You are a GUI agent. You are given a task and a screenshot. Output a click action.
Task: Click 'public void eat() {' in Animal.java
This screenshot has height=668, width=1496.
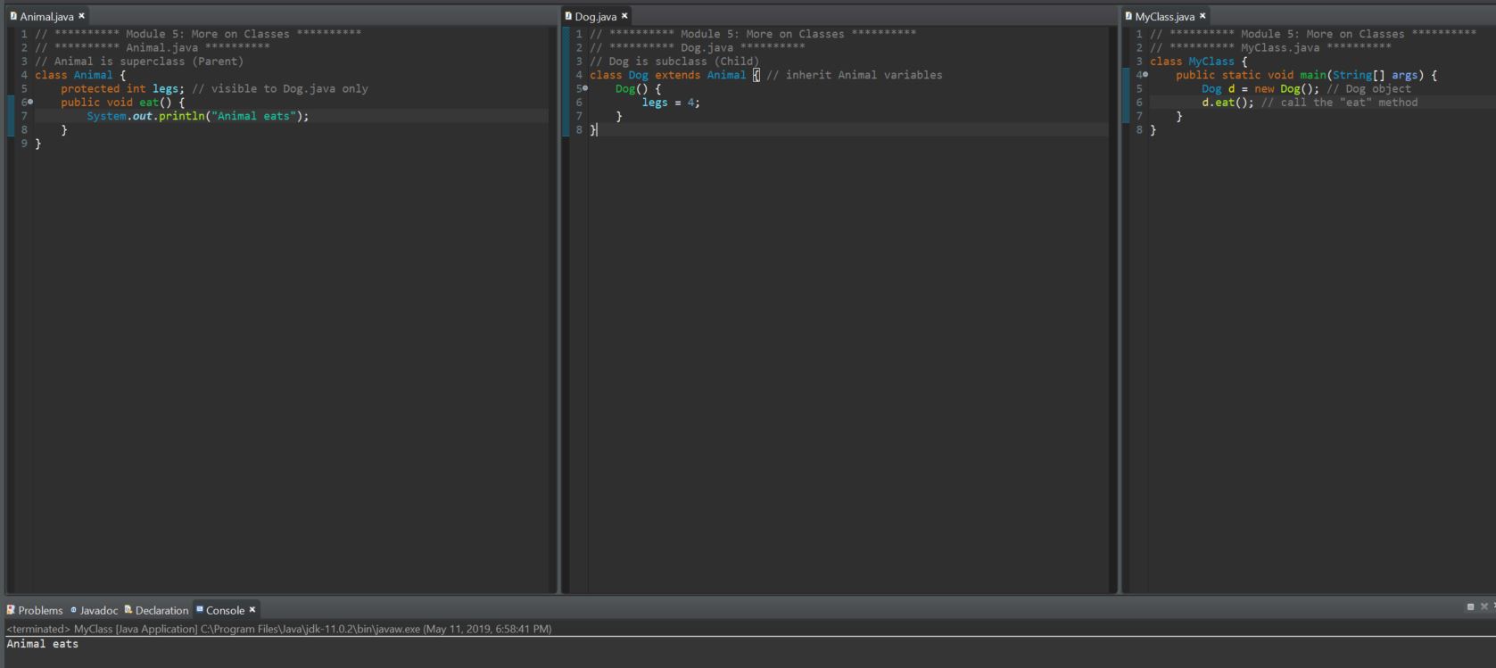(122, 103)
